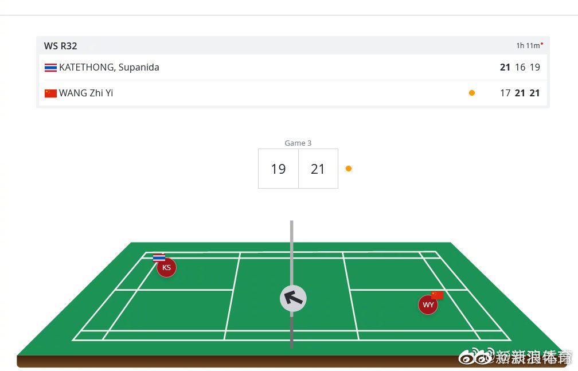
Task: Click the shot direction arrow at the net
Action: (293, 298)
